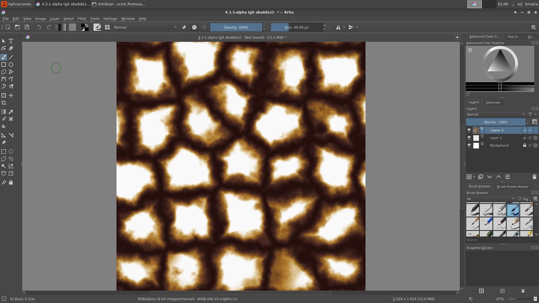Click horizontal mirror tool icon
Screen dimensions: 539x303
(x=338, y=27)
